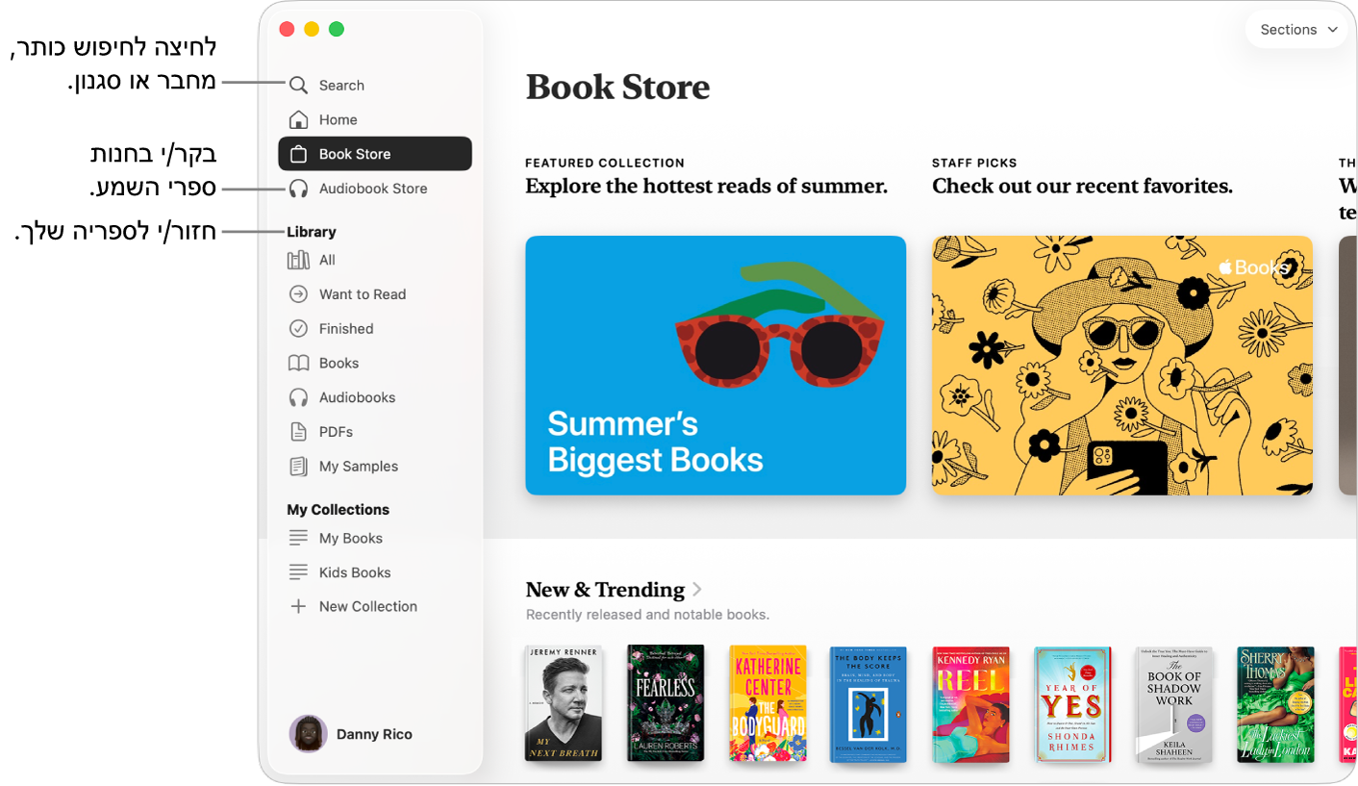This screenshot has width=1358, height=786.
Task: Click the Search magnifier icon in sidebar
Action: [x=299, y=85]
